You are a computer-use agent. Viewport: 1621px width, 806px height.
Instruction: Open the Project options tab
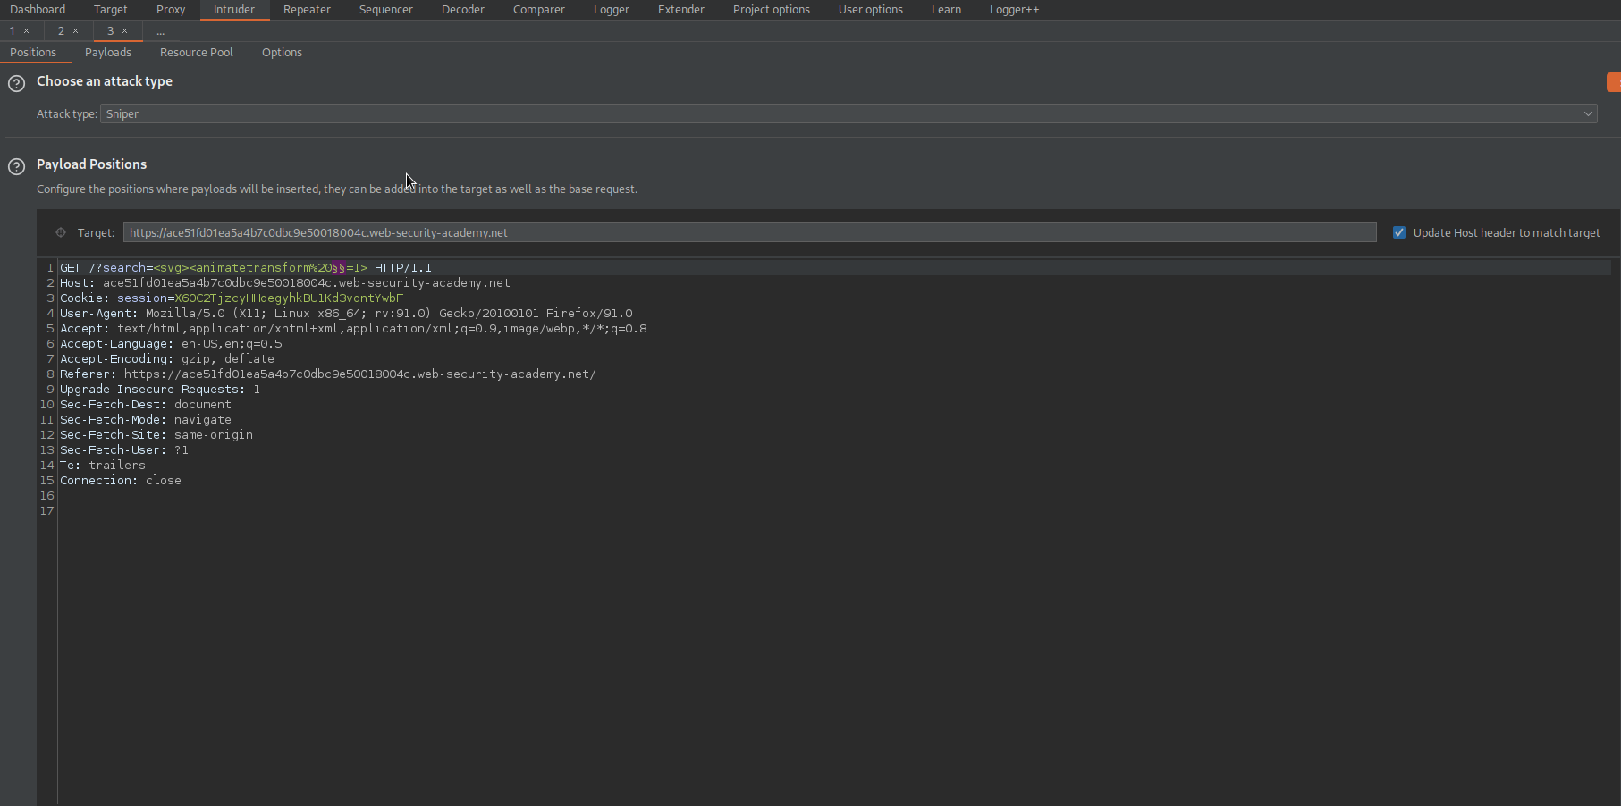[772, 10]
